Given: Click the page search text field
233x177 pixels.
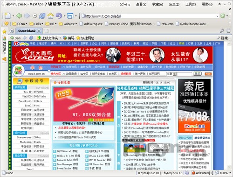Looking at the screenshot, I should pos(185,74).
